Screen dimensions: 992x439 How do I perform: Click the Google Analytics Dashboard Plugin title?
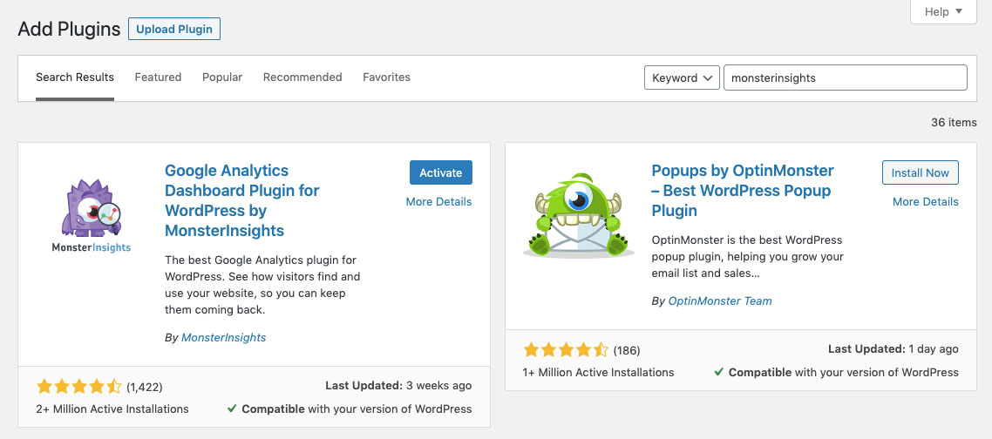[241, 200]
